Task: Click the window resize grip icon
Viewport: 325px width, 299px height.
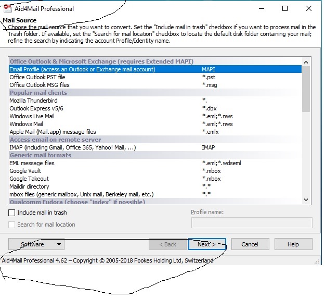Action: click(317, 261)
